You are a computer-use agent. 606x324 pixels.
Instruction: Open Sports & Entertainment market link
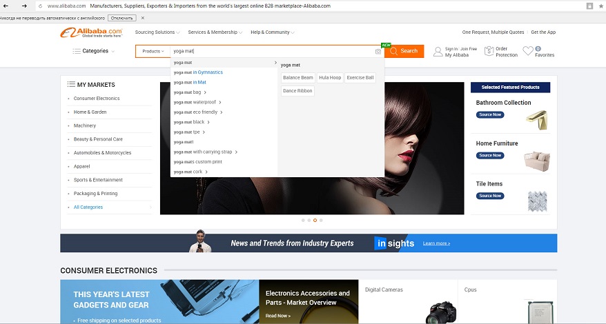(x=97, y=180)
